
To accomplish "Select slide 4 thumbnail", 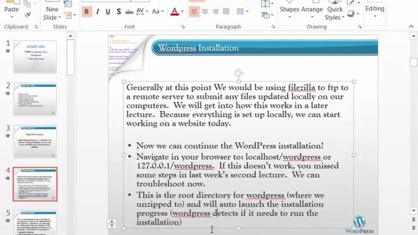I will coord(35,184).
